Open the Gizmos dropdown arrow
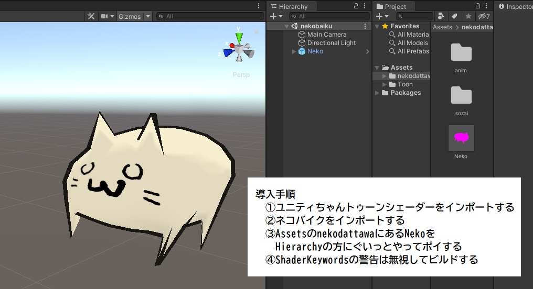This screenshot has height=289, width=533. click(x=148, y=16)
